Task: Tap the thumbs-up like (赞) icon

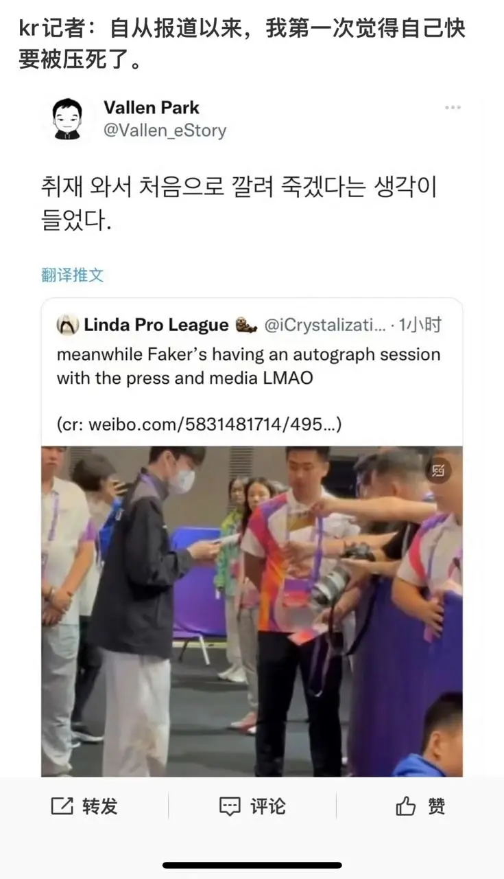Action: pyautogui.click(x=406, y=806)
